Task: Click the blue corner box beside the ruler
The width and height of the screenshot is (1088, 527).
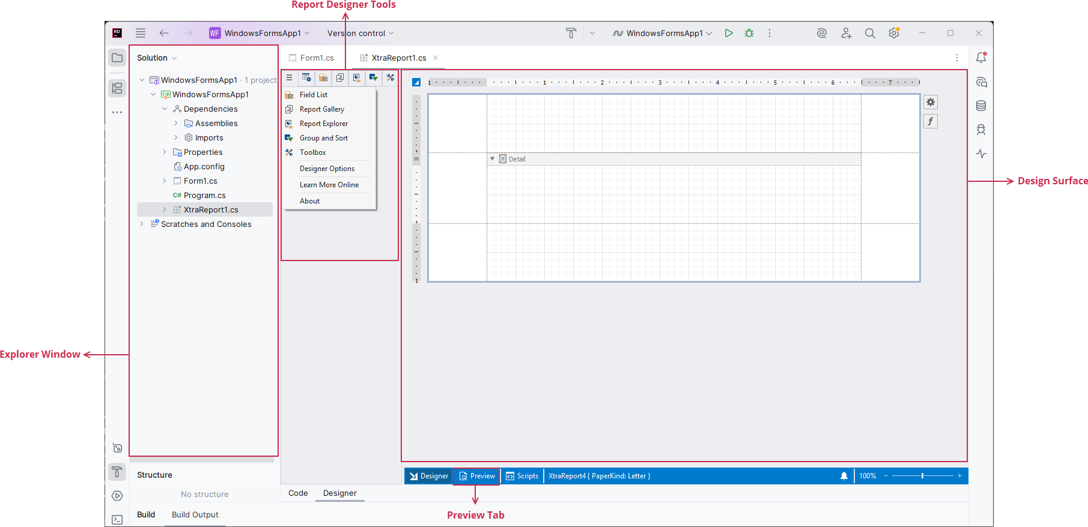Action: point(416,82)
